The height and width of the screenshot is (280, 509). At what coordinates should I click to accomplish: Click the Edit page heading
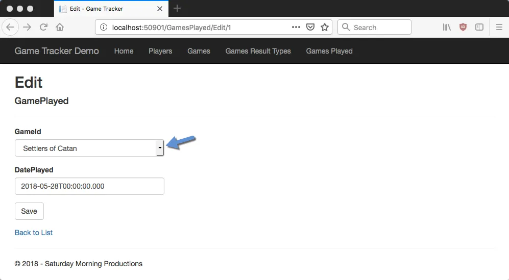click(29, 83)
